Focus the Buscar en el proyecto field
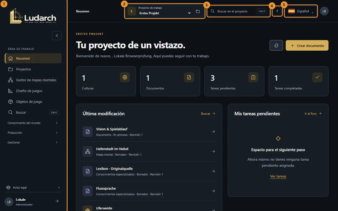The image size is (338, 211). pyautogui.click(x=238, y=11)
